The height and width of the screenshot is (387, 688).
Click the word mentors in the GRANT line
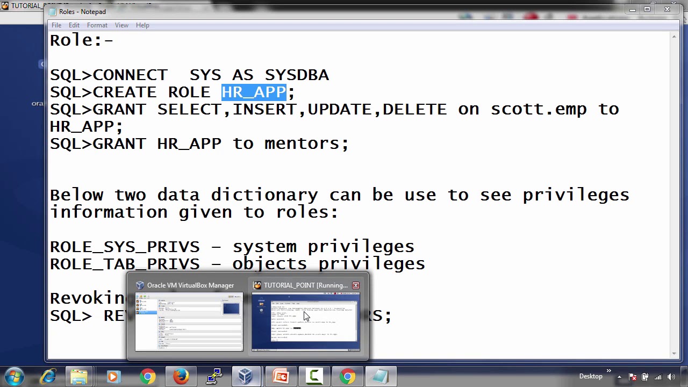tap(302, 144)
